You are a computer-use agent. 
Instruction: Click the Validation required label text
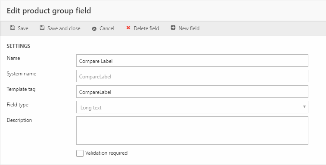[x=106, y=153]
